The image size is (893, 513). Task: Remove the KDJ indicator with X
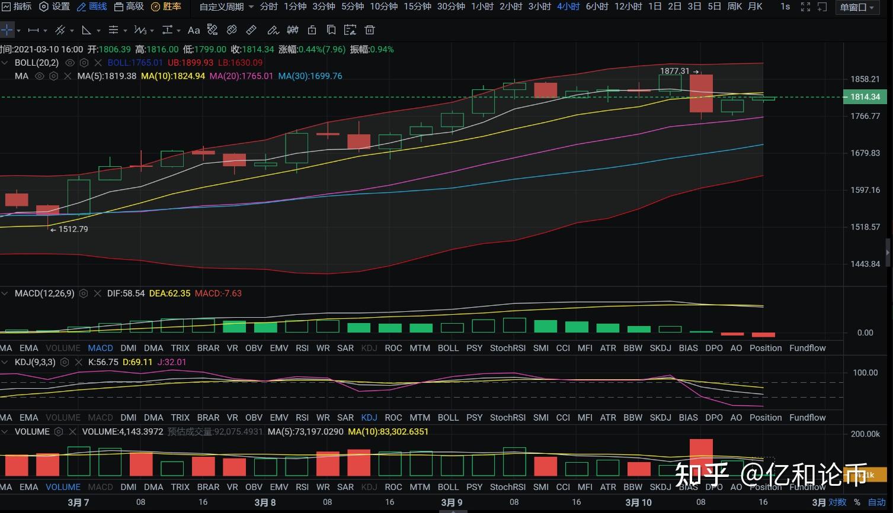pos(78,362)
